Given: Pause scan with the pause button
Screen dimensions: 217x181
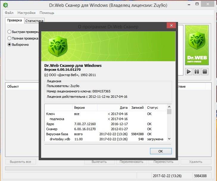Looking at the screenshot, I should tap(197, 72).
